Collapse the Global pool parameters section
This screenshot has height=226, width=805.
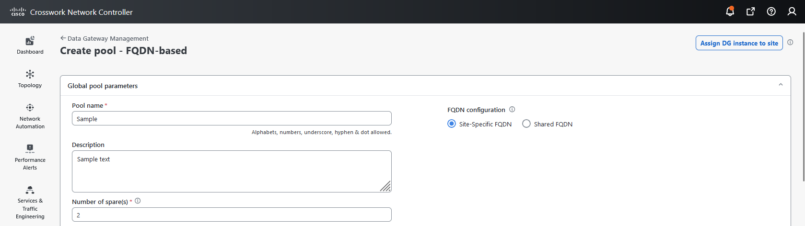[x=781, y=85]
